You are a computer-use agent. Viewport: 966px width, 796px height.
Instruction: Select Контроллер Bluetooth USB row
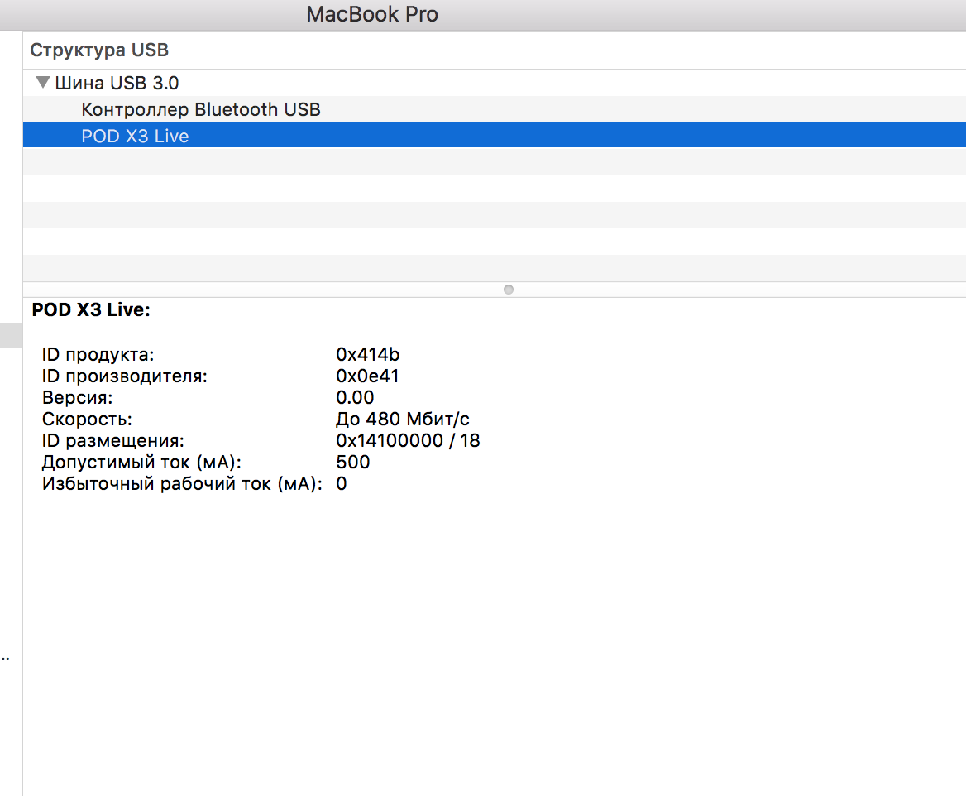click(x=494, y=109)
